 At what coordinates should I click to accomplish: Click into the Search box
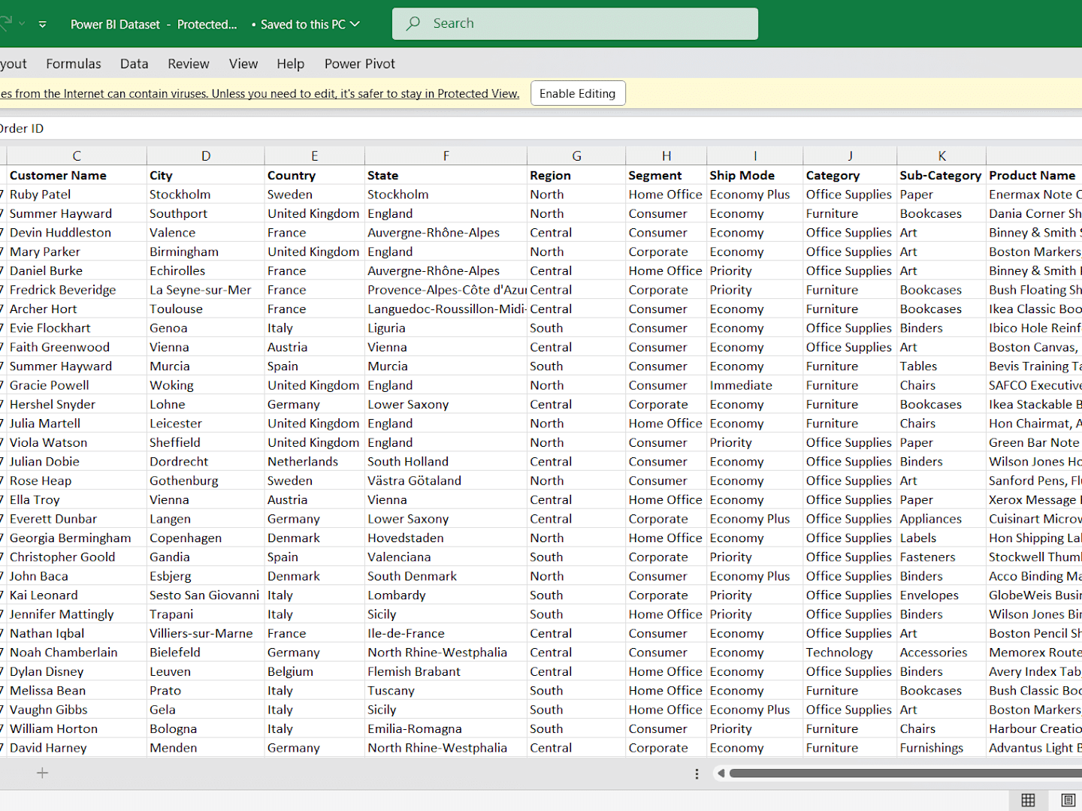pyautogui.click(x=575, y=23)
